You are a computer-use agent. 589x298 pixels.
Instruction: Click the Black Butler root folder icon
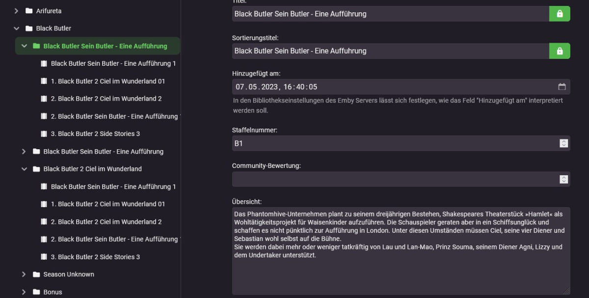pos(29,28)
